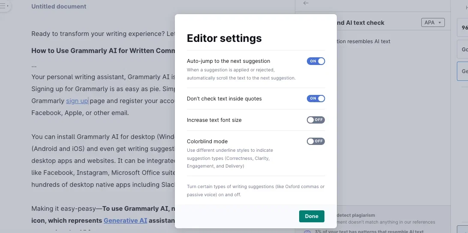Image resolution: width=468 pixels, height=233 pixels.
Task: Enable Increase text font size toggle
Action: click(316, 120)
